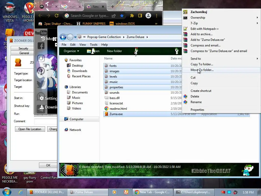The height and width of the screenshot is (196, 261).
Task: Open recent locations dropdown beside nav arrows
Action: [x=75, y=37]
